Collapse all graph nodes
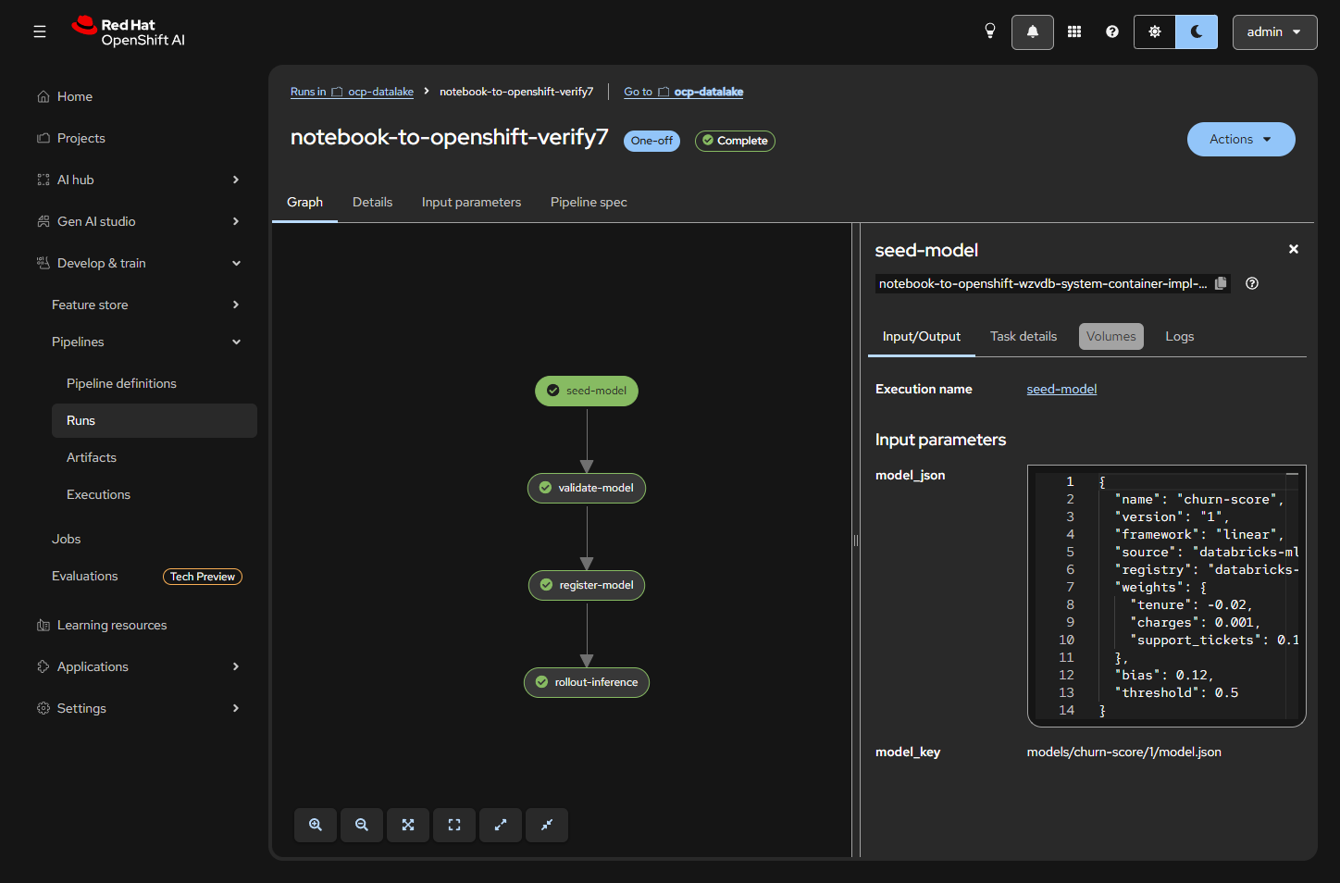The height and width of the screenshot is (883, 1340). click(x=547, y=825)
